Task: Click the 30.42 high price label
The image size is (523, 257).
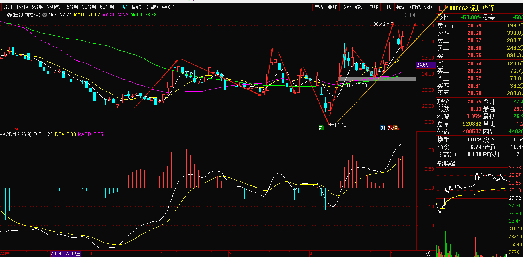Action: tap(379, 24)
